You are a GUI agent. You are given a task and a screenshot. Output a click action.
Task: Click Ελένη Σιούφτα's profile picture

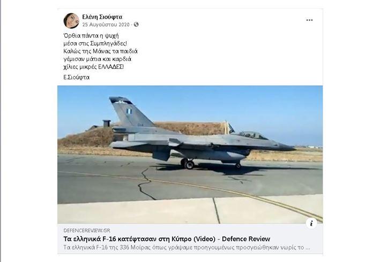pos(71,21)
